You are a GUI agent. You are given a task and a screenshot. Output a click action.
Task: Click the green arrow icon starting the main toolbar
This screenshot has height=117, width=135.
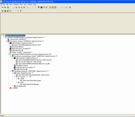click(x=3, y=7)
